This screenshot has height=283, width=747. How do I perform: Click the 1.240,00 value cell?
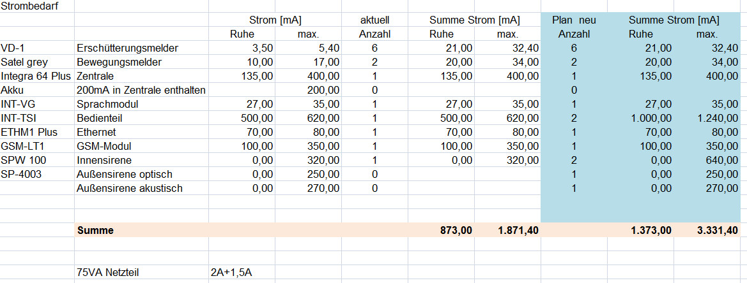[716, 118]
